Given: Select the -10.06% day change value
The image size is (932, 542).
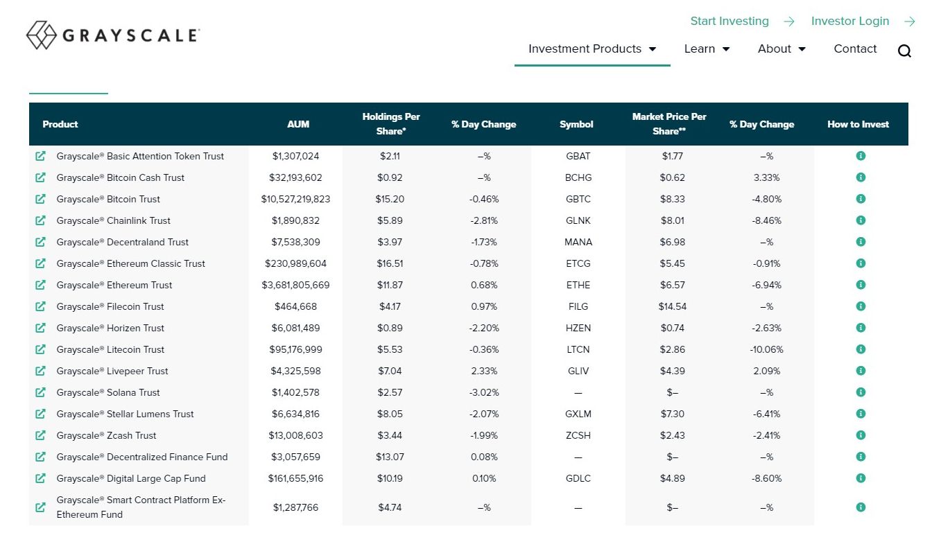Looking at the screenshot, I should coord(766,349).
